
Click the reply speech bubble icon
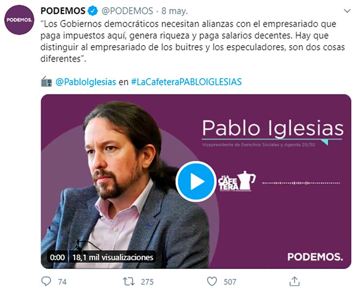point(46,281)
